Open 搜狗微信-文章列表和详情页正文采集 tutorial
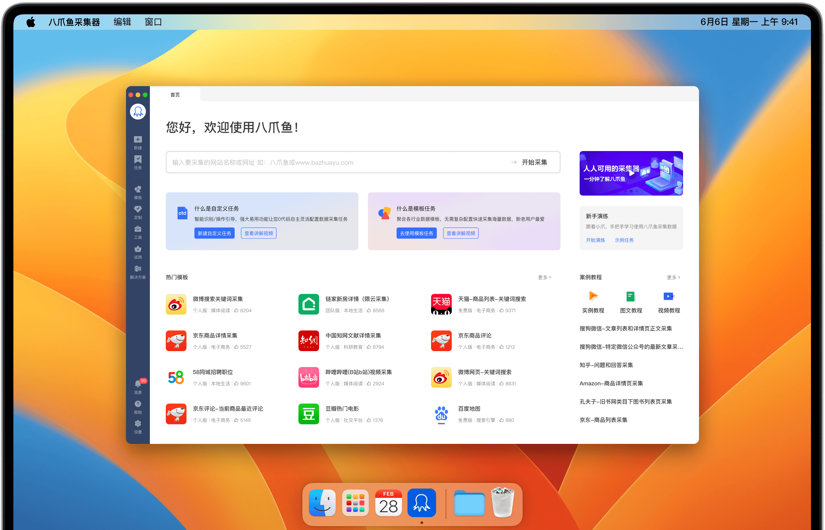Screen dimensions: 825x530 point(626,328)
